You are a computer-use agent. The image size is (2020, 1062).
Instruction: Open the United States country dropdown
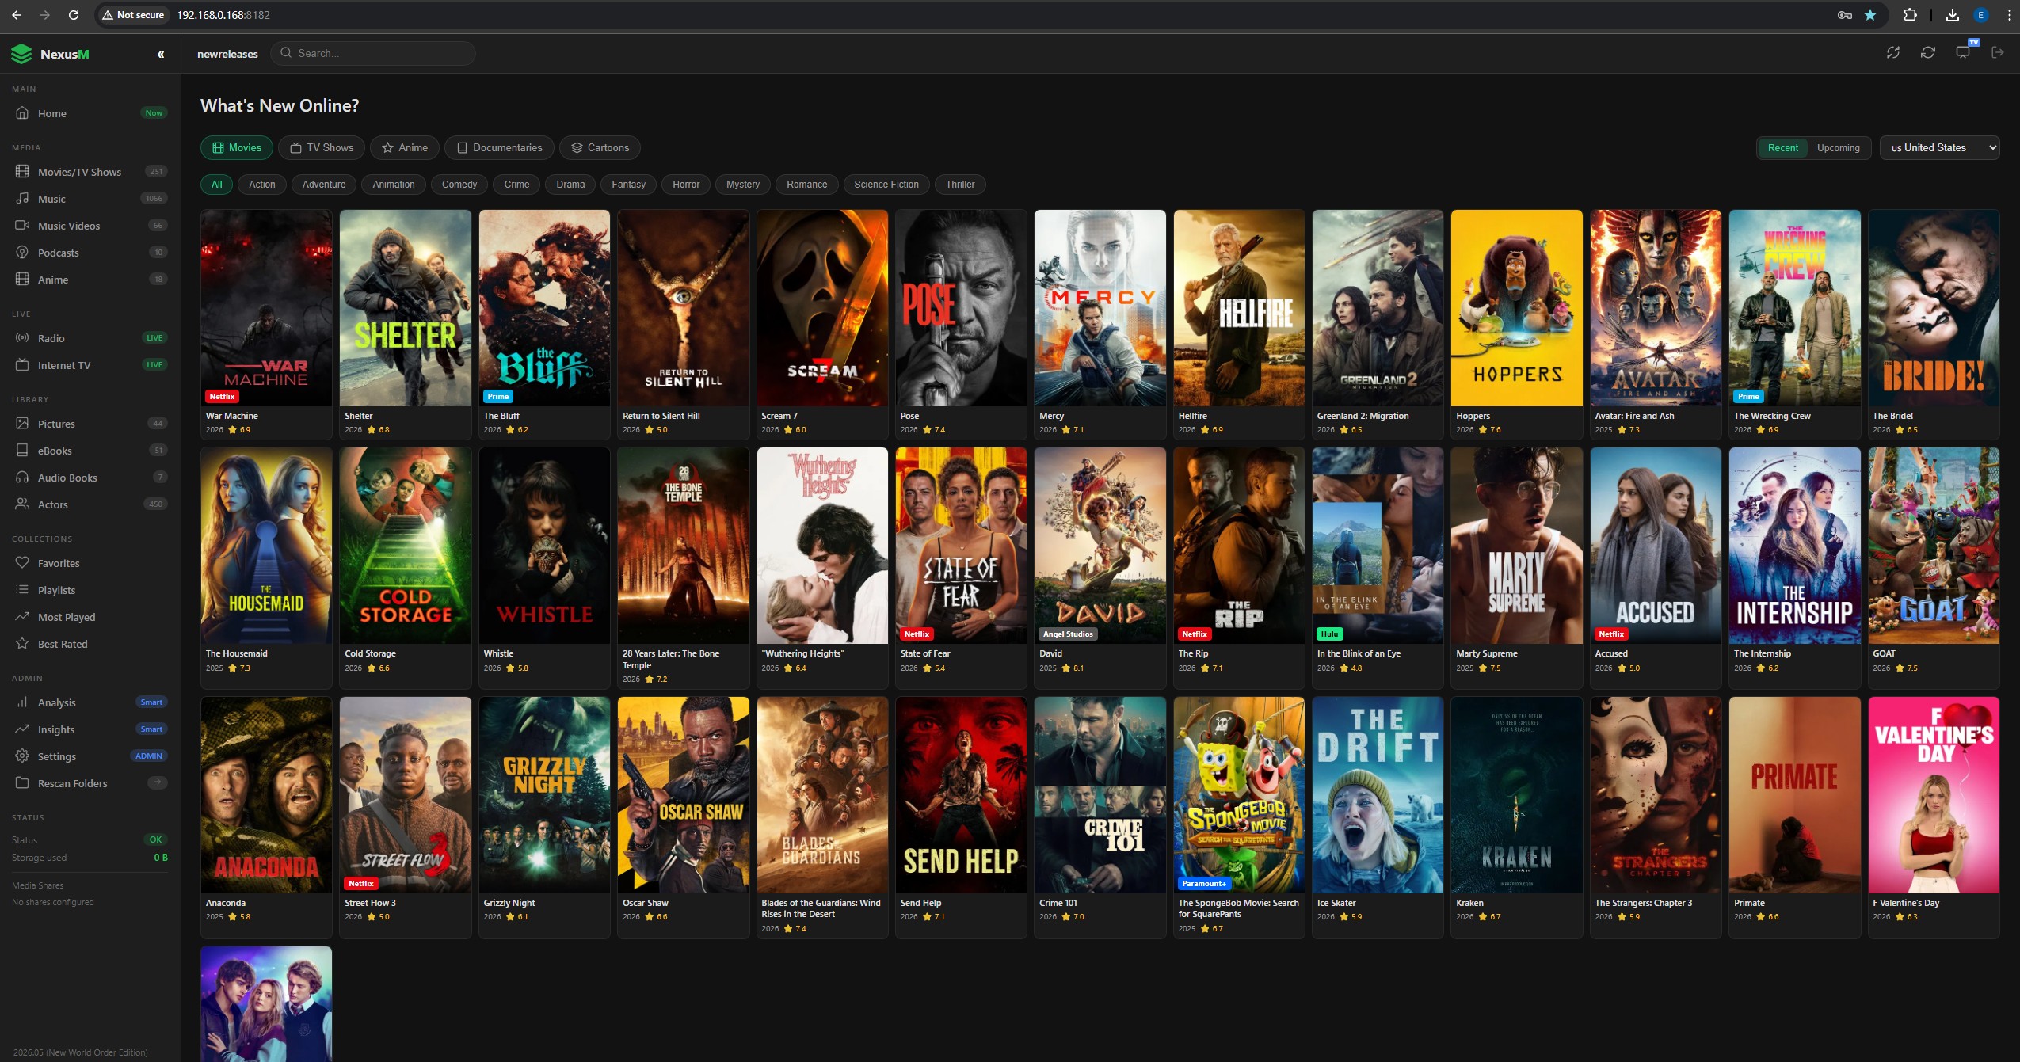tap(1939, 148)
